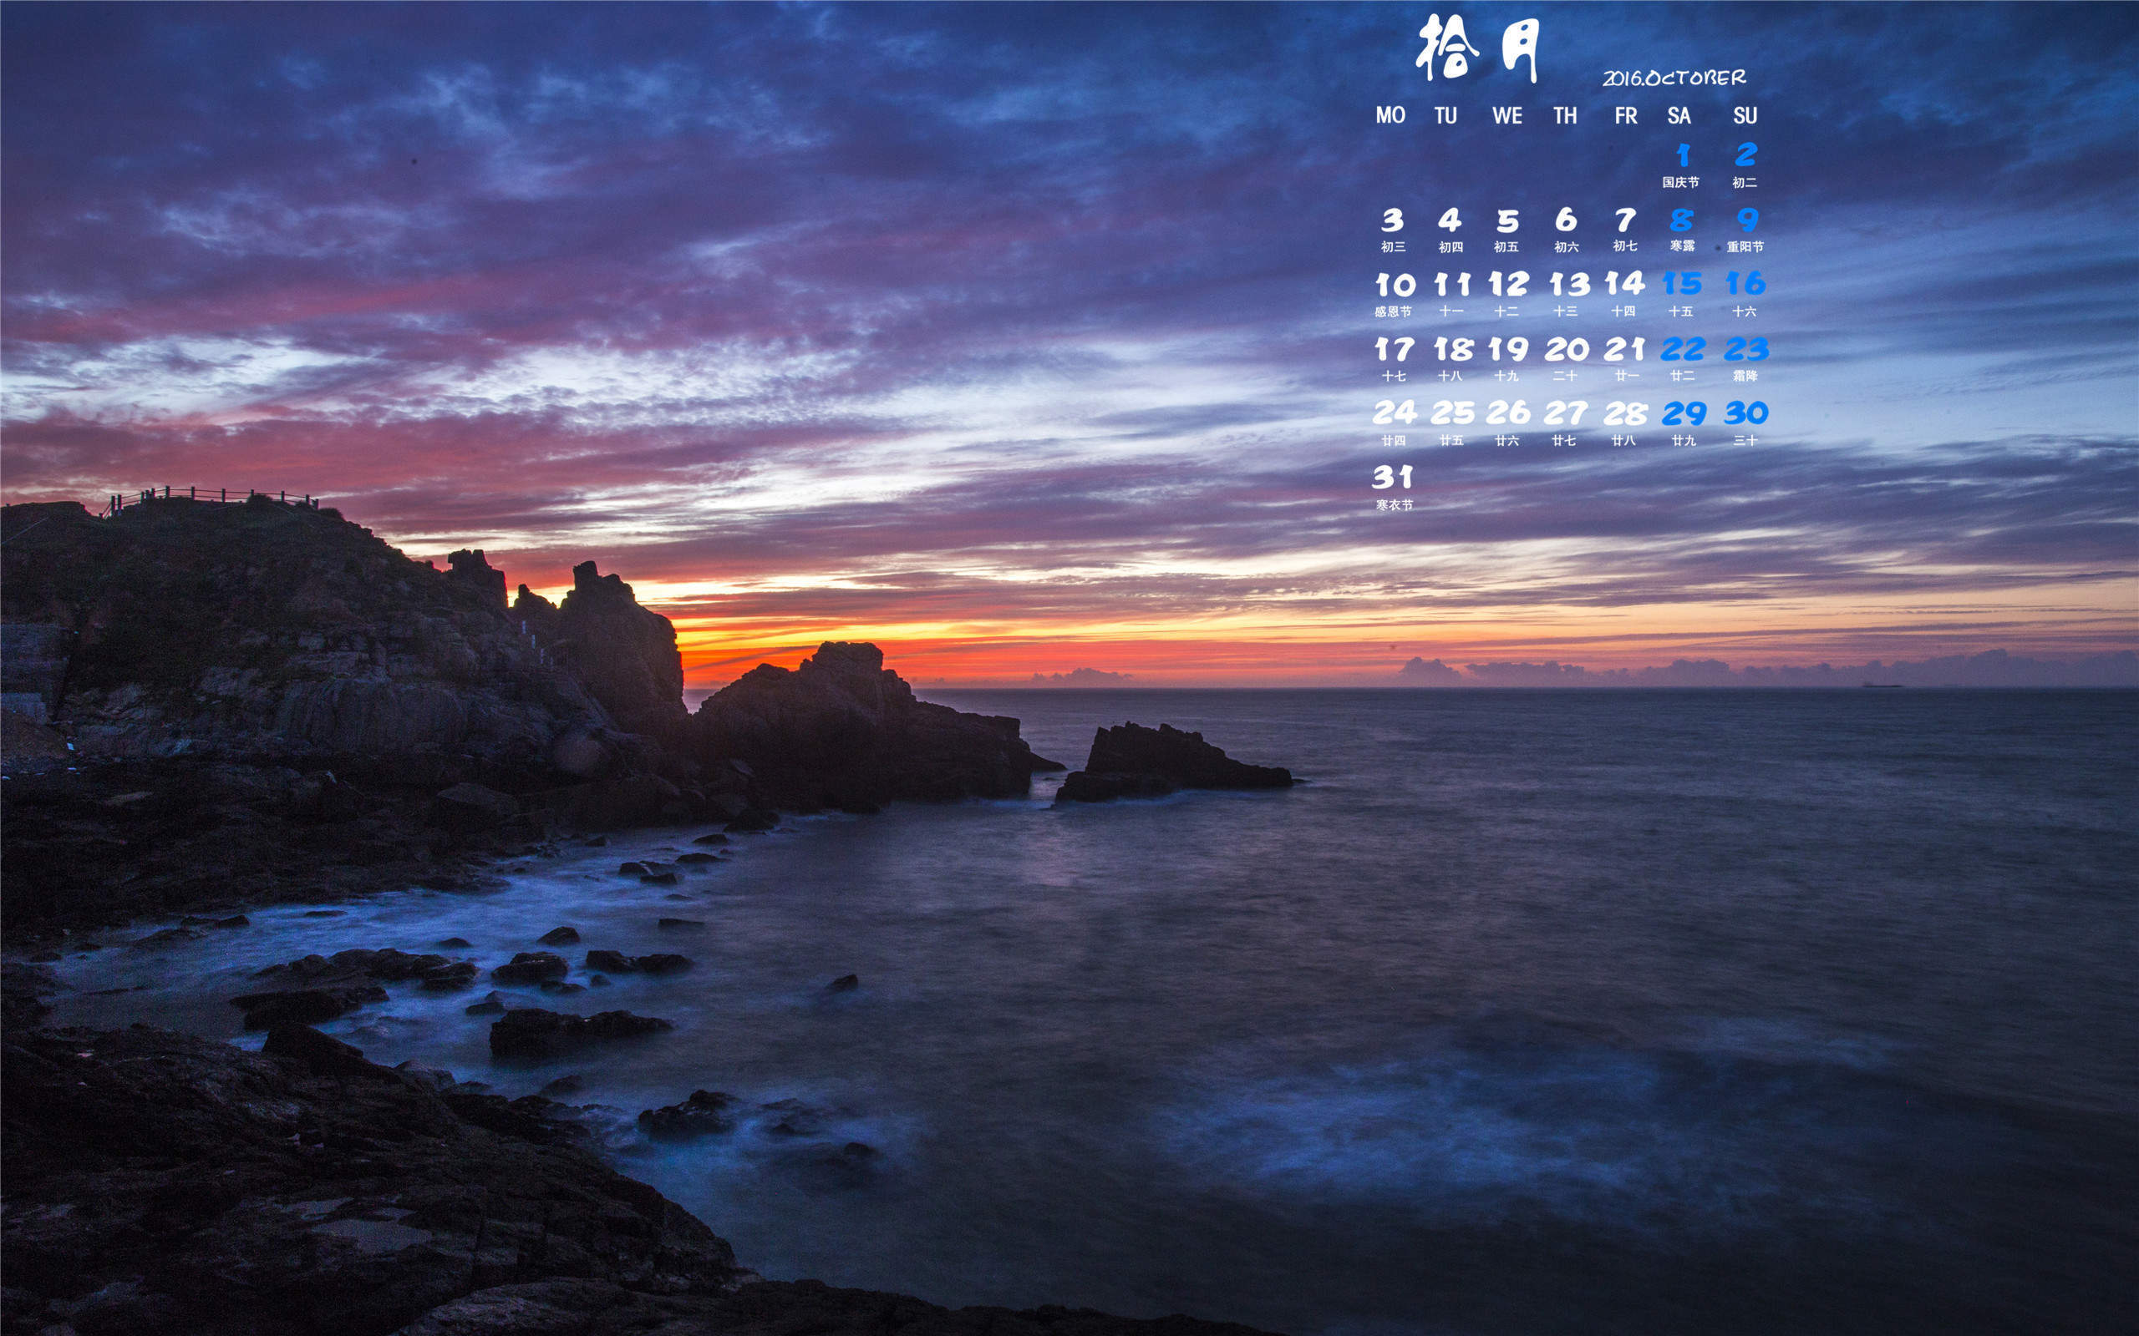The height and width of the screenshot is (1336, 2139).
Task: Click the blue date 9
Action: point(1747,219)
